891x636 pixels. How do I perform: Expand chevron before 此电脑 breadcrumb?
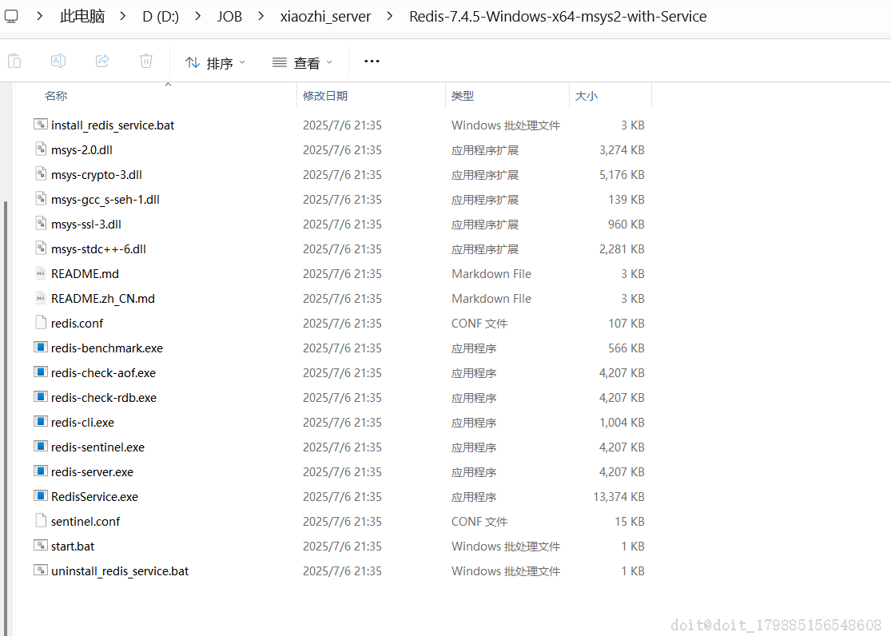point(39,17)
